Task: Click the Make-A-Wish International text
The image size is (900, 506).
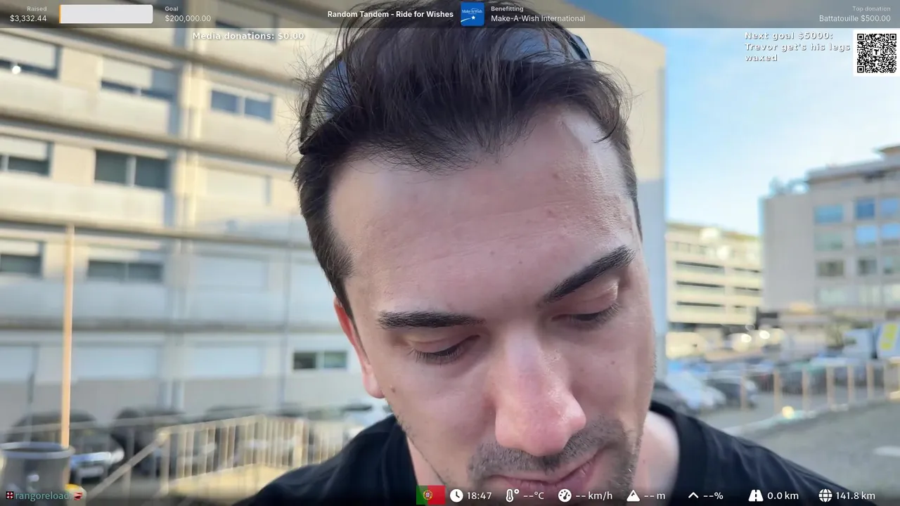Action: pos(538,18)
